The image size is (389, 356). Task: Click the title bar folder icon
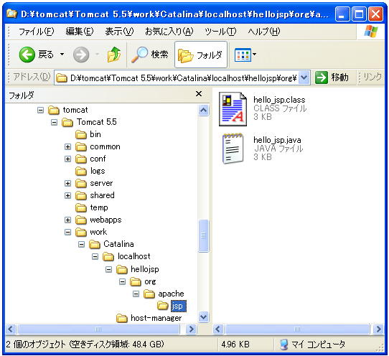(12, 14)
